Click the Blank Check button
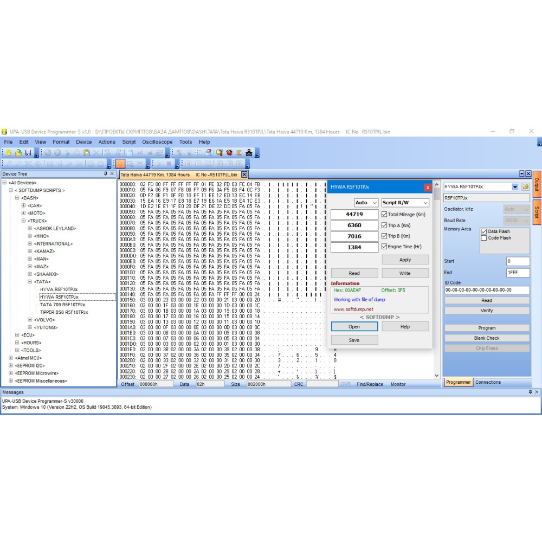The height and width of the screenshot is (542, 542). [487, 338]
